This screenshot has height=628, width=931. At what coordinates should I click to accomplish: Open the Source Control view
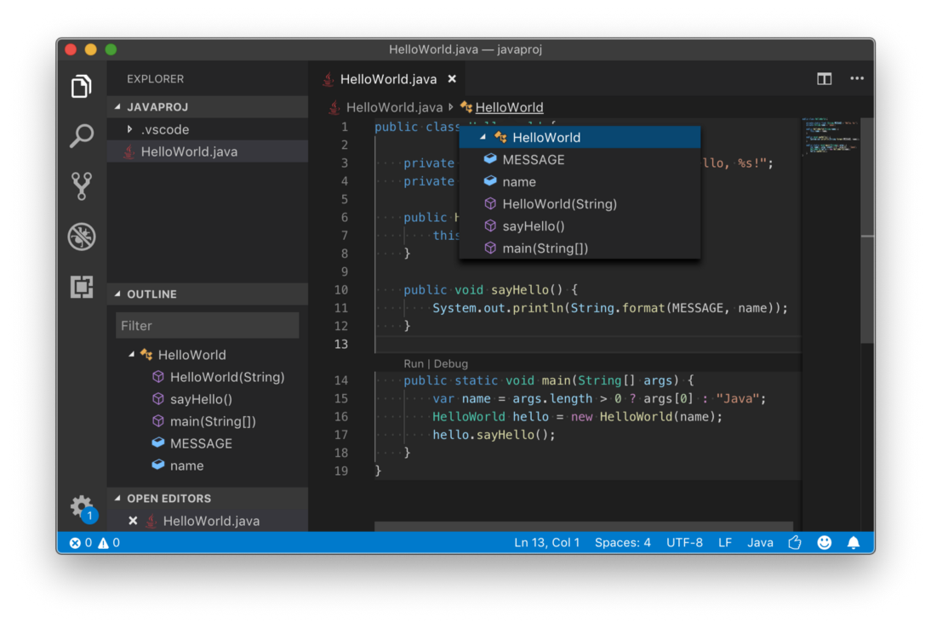pos(81,186)
